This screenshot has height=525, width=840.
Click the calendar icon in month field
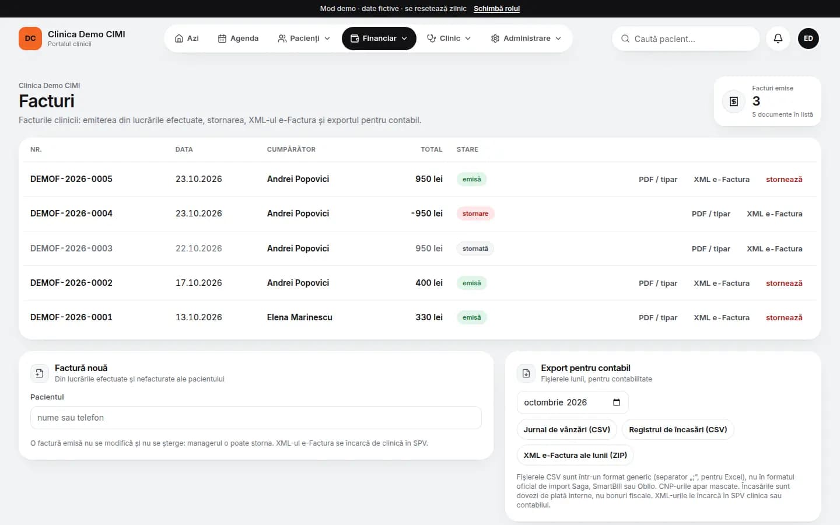coord(617,402)
